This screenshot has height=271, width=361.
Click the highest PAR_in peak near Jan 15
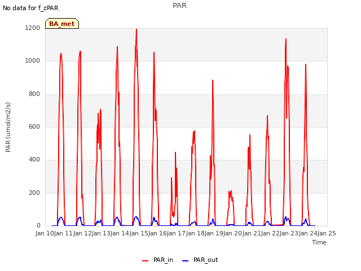click(x=137, y=29)
